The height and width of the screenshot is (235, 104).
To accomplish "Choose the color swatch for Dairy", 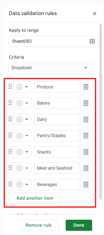I will pyautogui.click(x=20, y=120).
